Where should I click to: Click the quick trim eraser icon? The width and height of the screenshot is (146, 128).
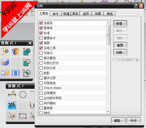(x=12, y=116)
